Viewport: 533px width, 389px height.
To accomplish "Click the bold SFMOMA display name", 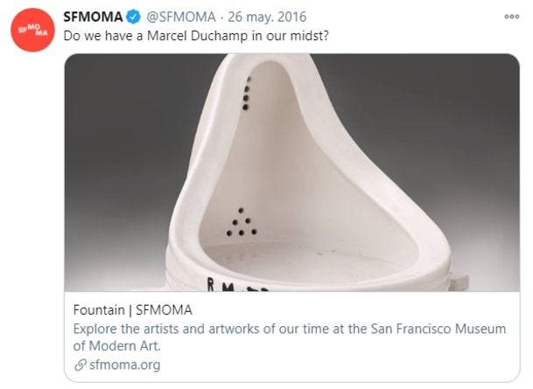I will (x=93, y=17).
